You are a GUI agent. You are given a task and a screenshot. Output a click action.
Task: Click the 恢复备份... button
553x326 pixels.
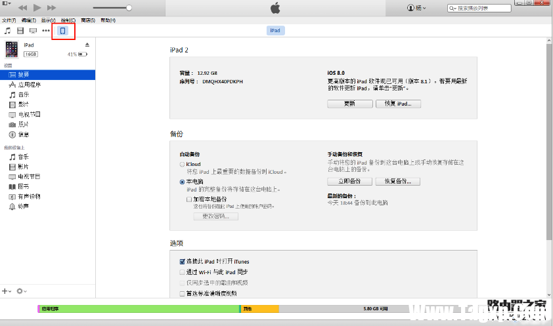coord(398,181)
